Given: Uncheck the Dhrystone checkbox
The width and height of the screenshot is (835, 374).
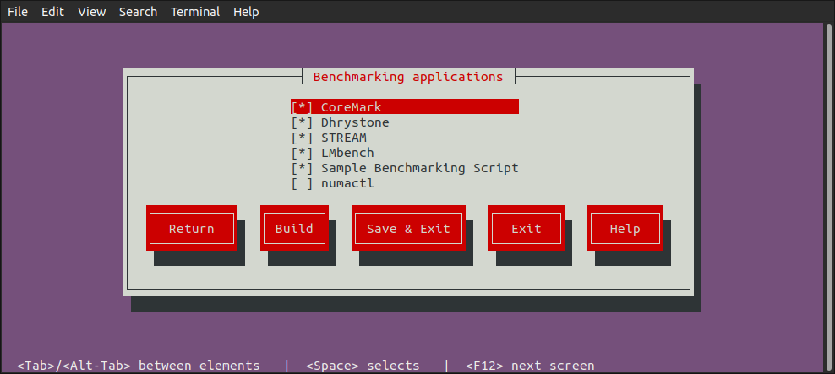Looking at the screenshot, I should click(x=302, y=122).
